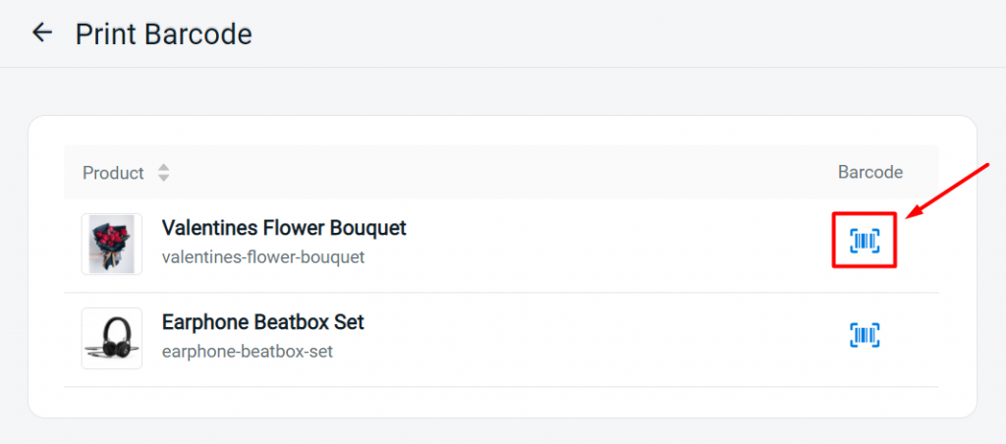Image resolution: width=1006 pixels, height=444 pixels.
Task: Click blank middle of the table header row
Action: click(500, 172)
